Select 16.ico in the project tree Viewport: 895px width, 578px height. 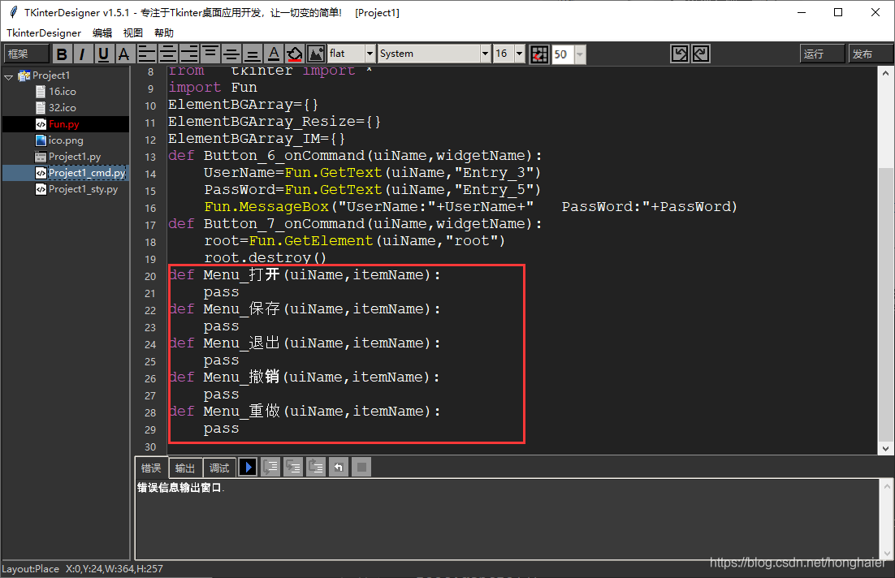63,91
